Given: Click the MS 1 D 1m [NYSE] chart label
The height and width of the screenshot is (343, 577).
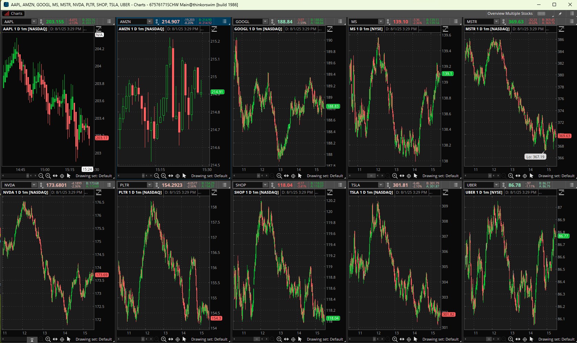Looking at the screenshot, I should coord(366,29).
